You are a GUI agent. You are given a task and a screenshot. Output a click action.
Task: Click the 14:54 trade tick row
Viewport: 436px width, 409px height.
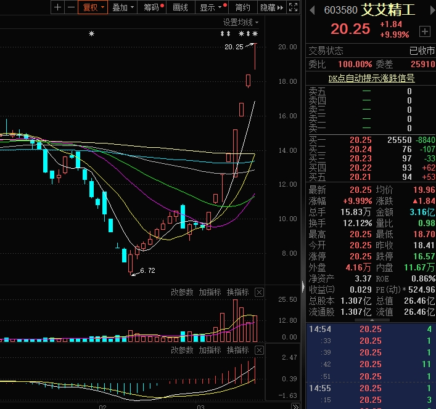pos(371,329)
